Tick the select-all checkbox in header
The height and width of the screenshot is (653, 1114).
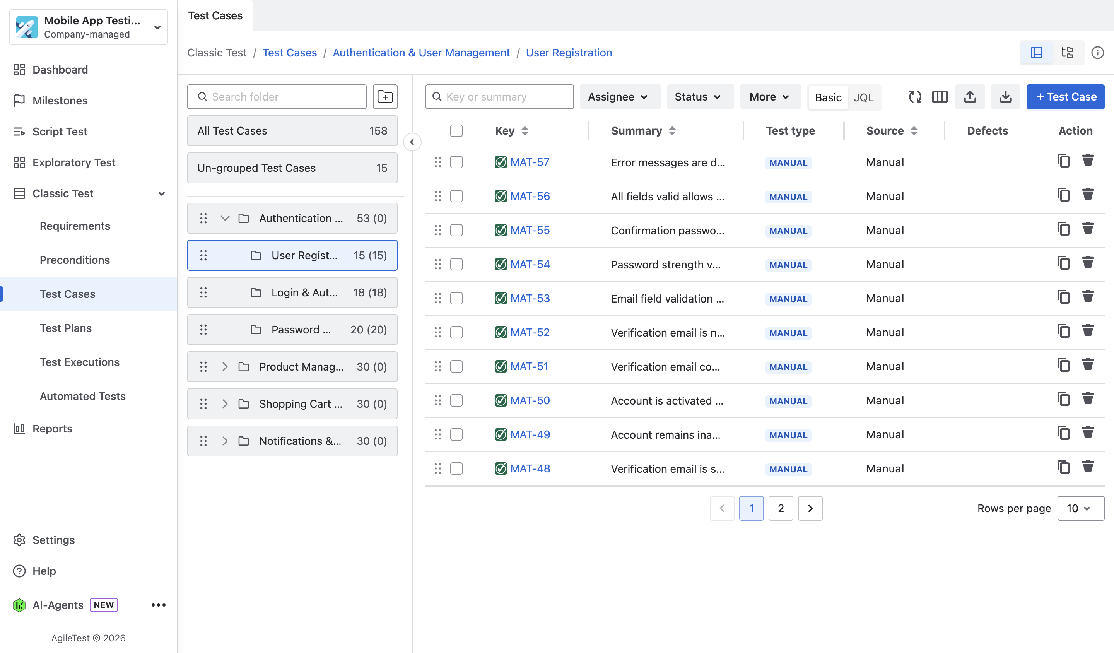point(456,131)
